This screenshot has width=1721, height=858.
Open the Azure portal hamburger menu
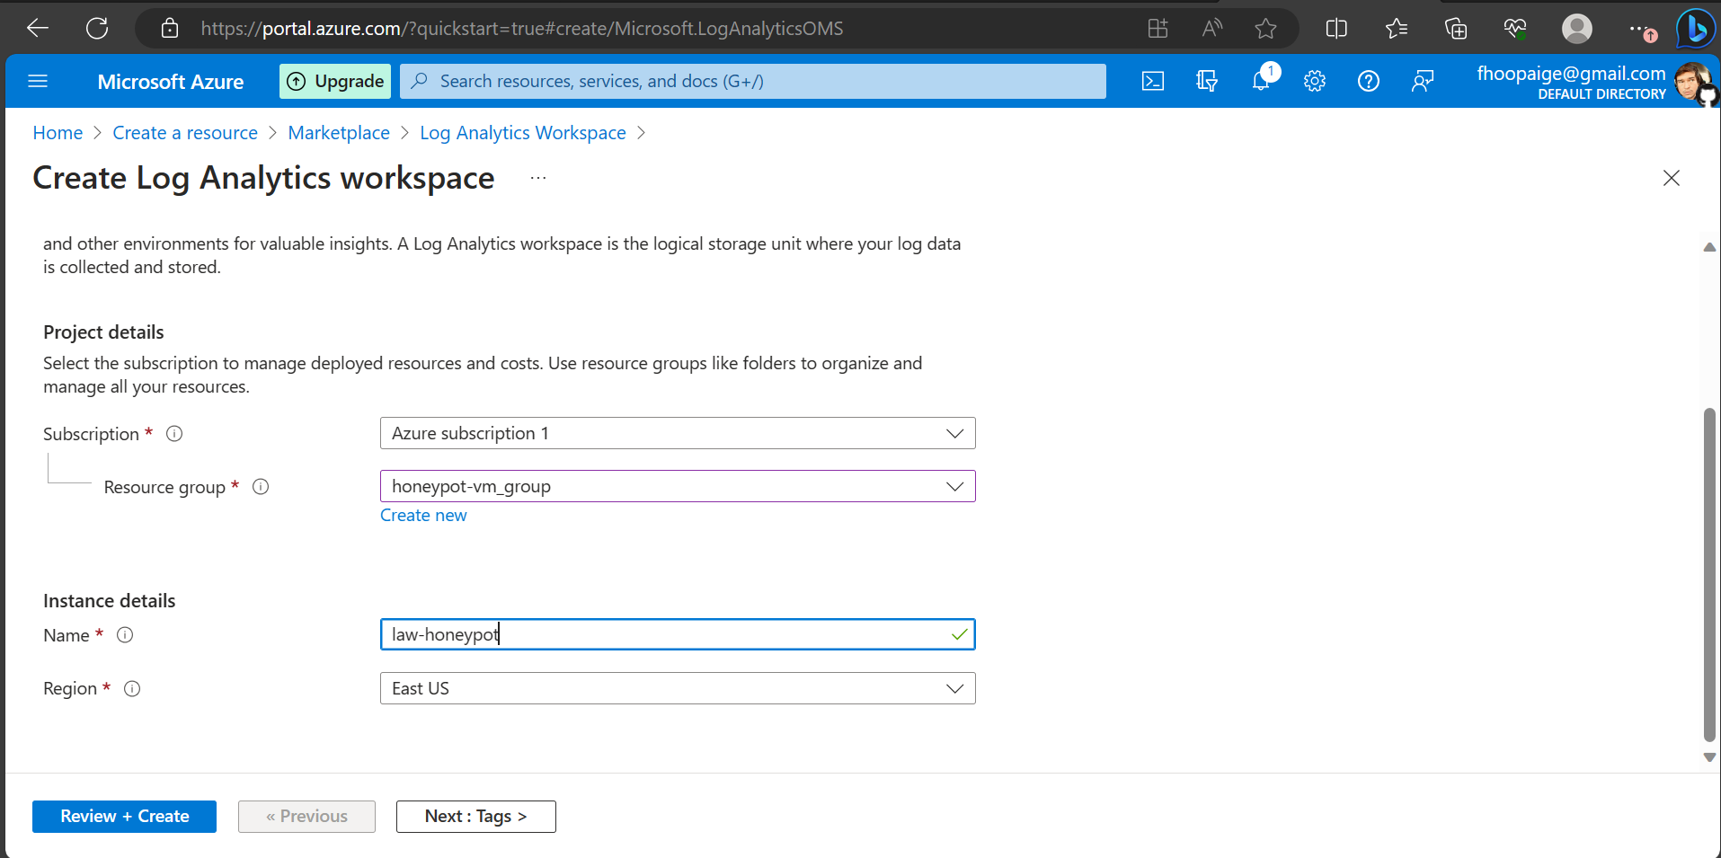click(38, 81)
